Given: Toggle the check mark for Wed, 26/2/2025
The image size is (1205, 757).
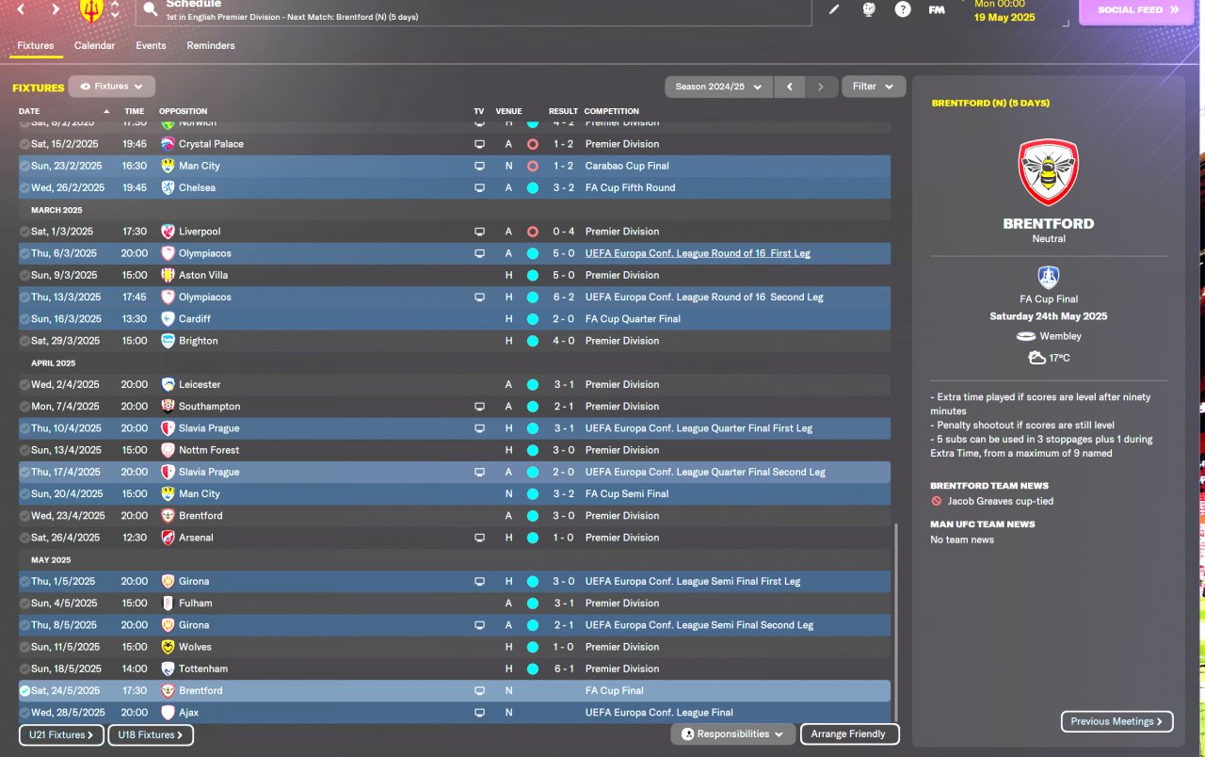Looking at the screenshot, I should pyautogui.click(x=24, y=187).
